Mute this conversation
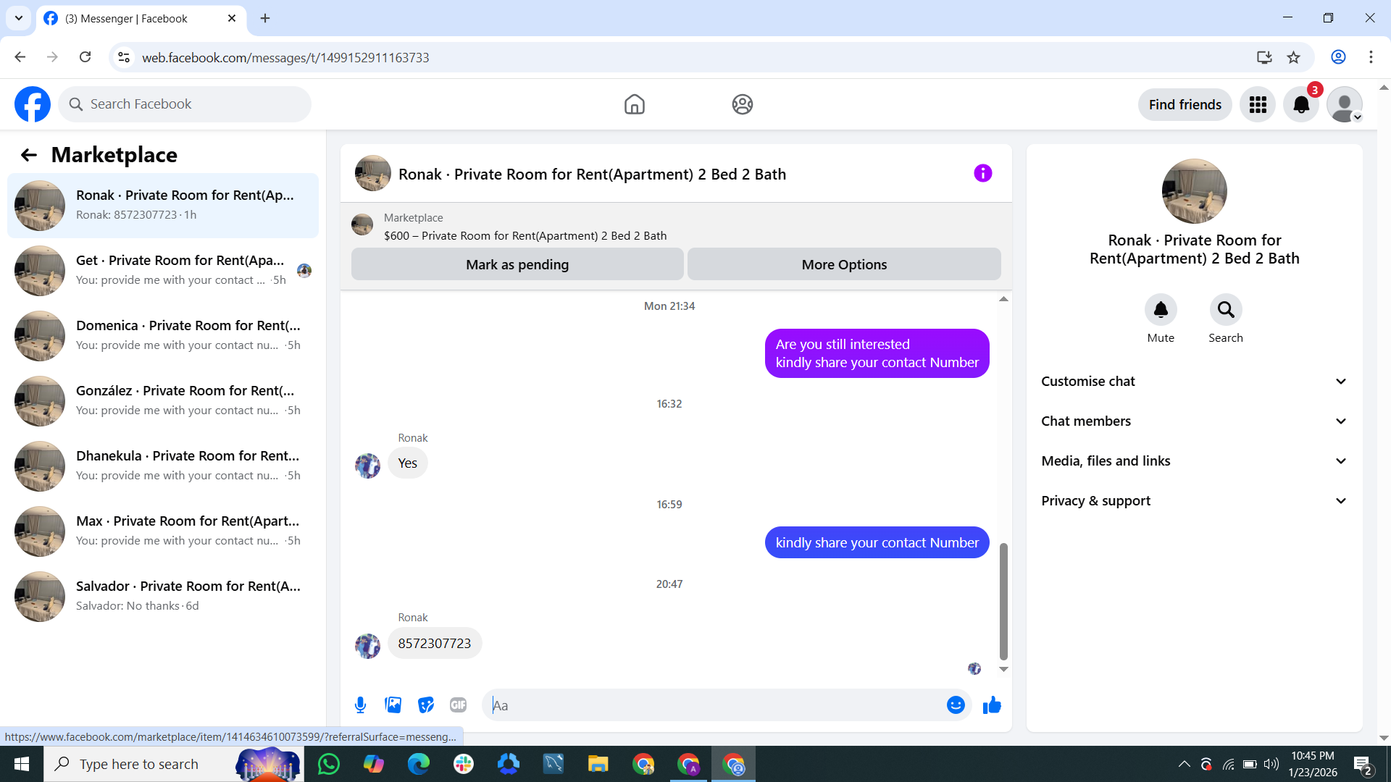This screenshot has height=782, width=1391. coord(1161,310)
